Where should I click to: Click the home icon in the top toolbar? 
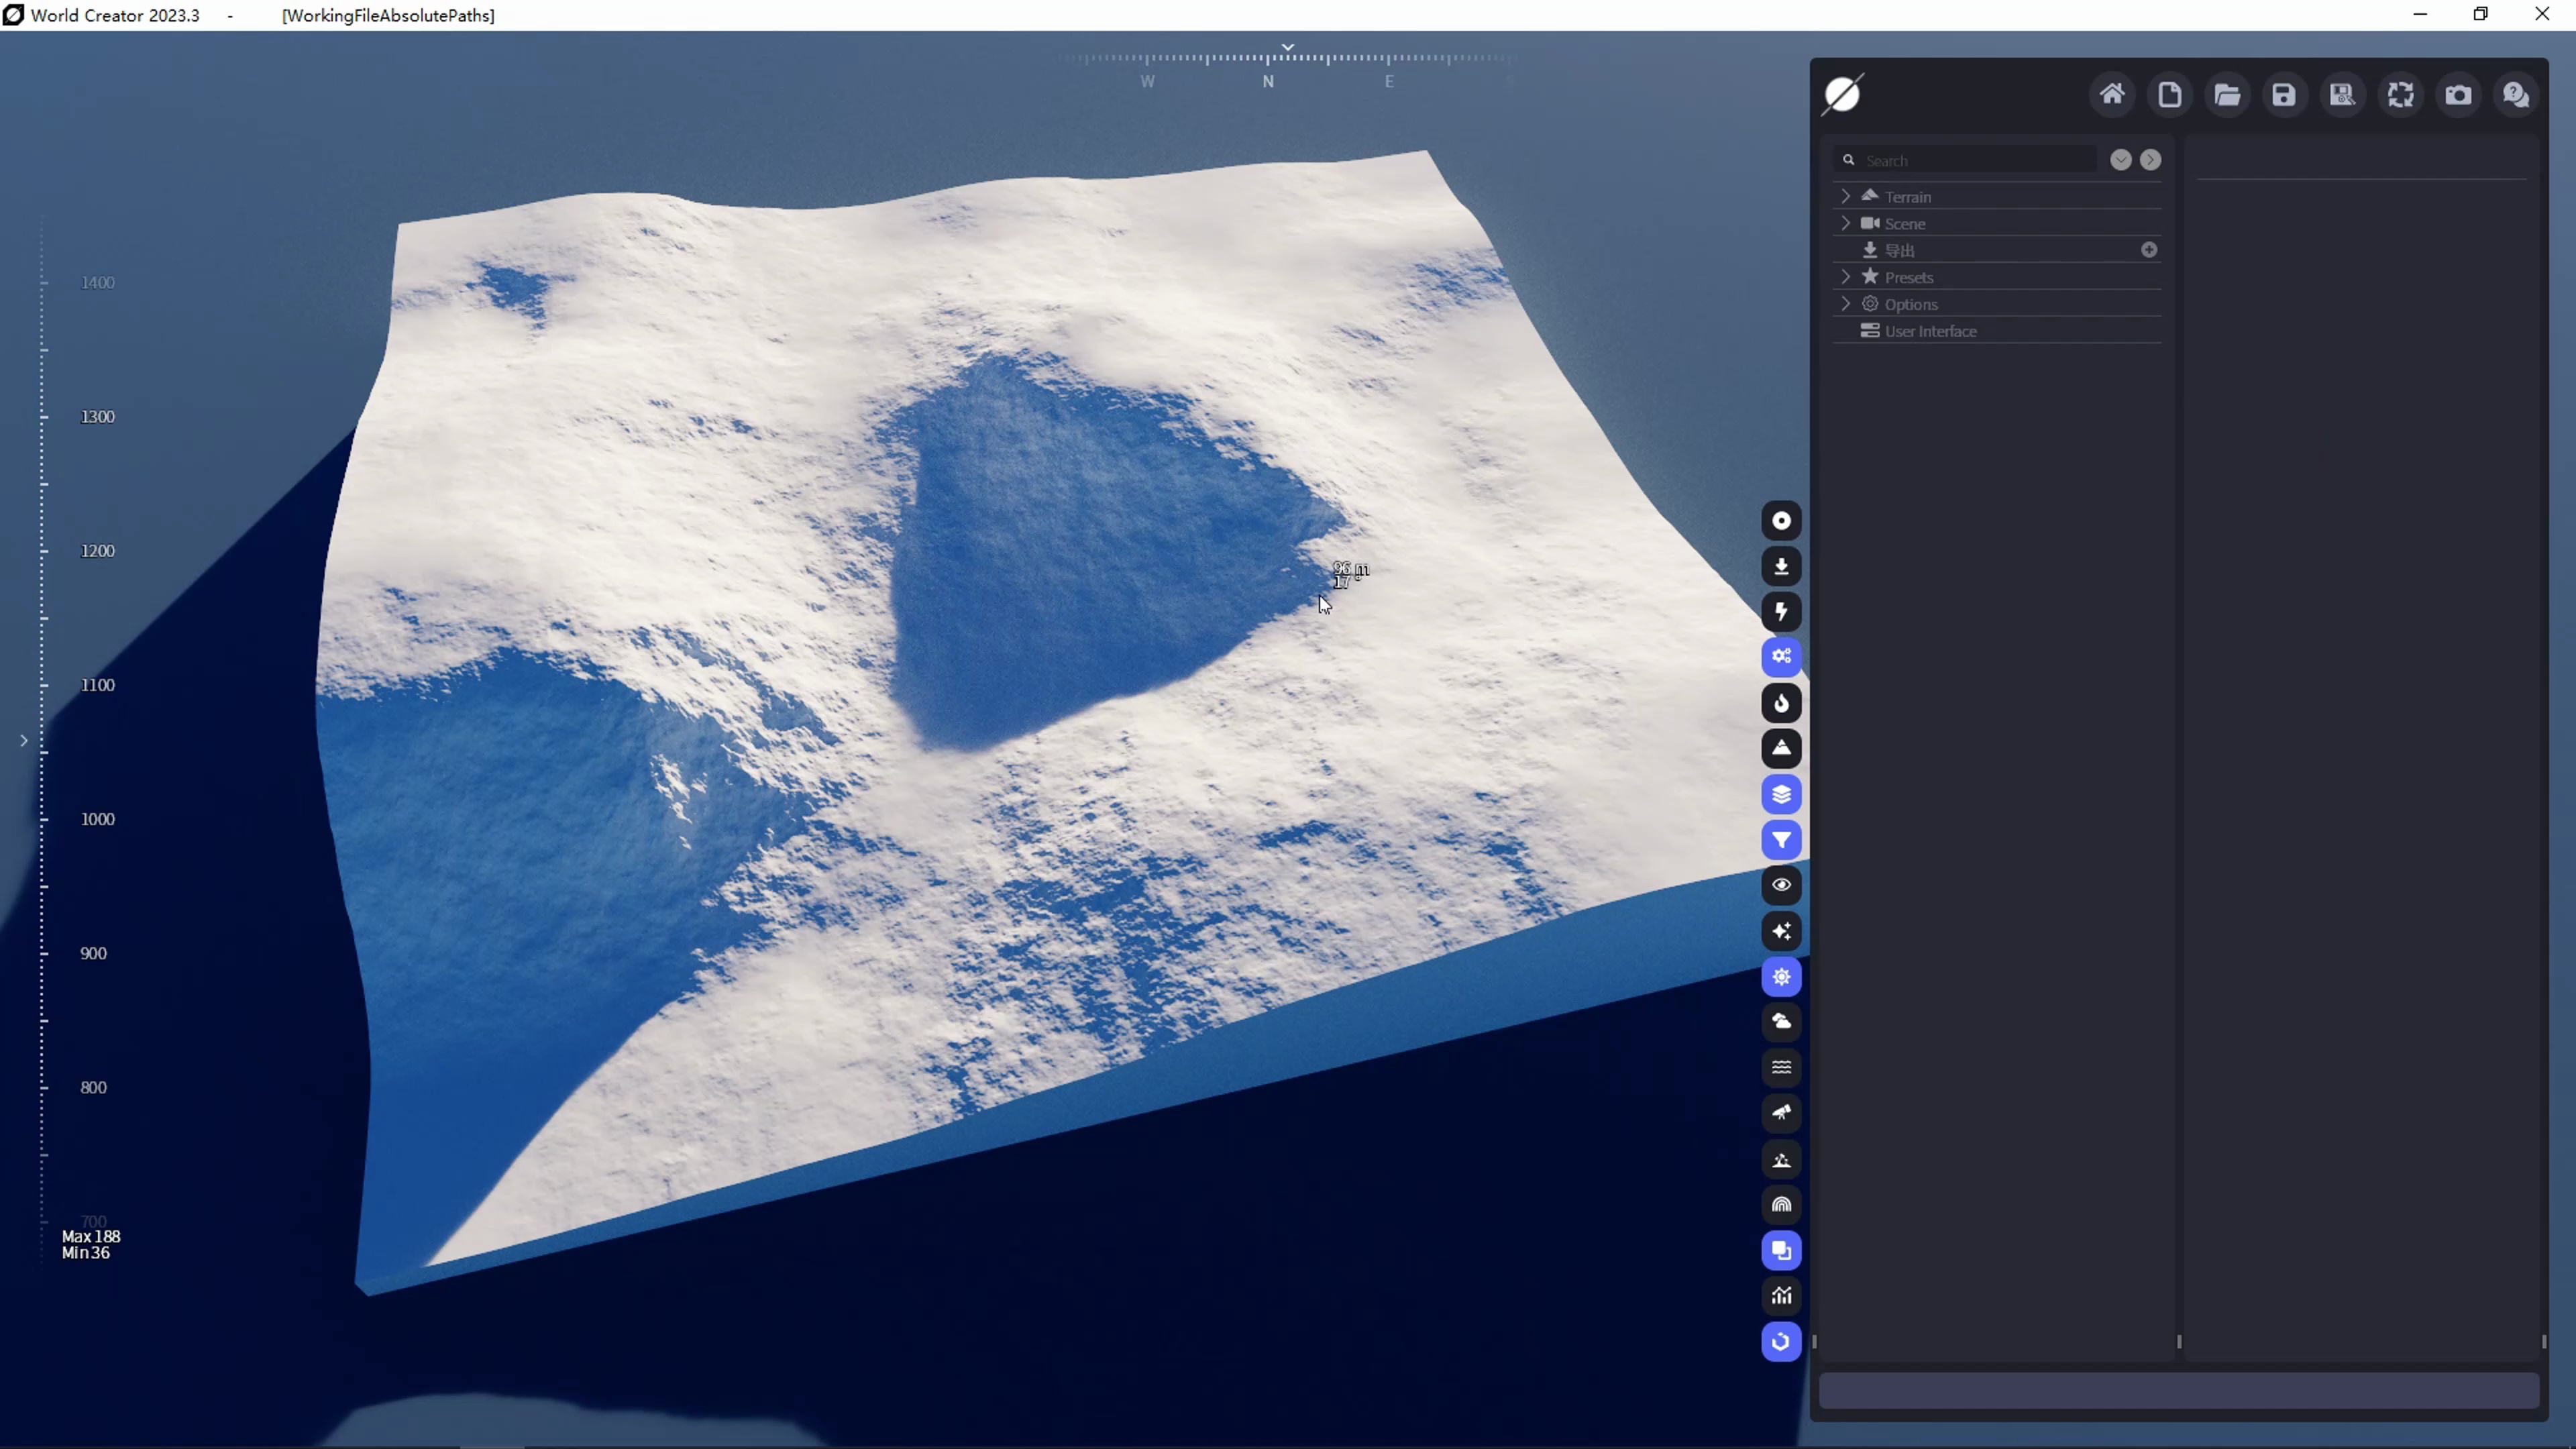pos(2111,95)
